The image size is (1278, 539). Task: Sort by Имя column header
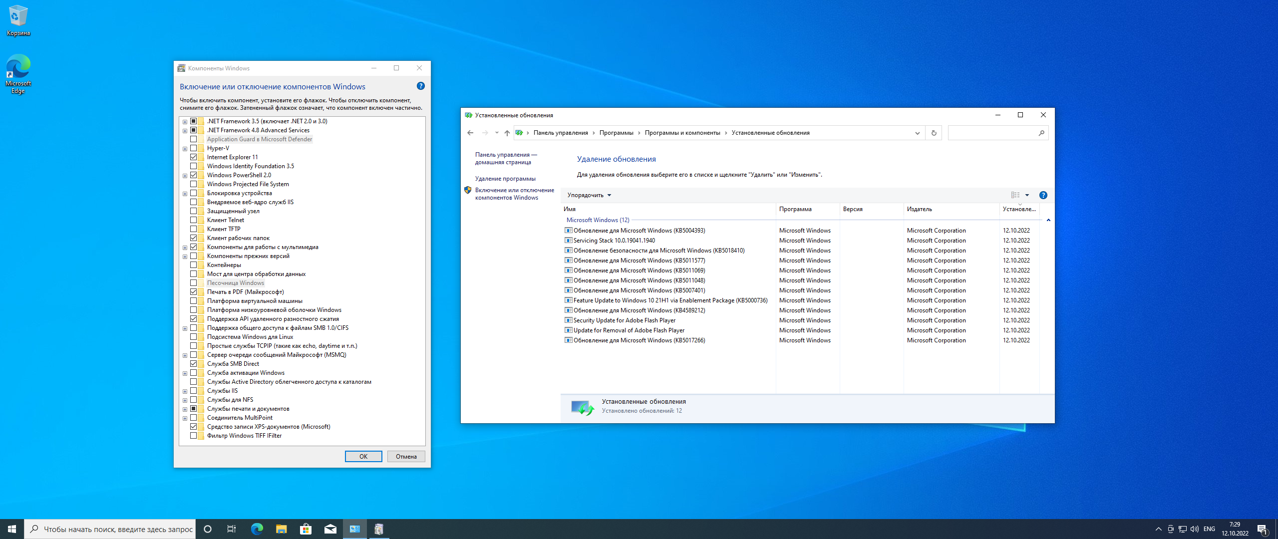coord(668,209)
